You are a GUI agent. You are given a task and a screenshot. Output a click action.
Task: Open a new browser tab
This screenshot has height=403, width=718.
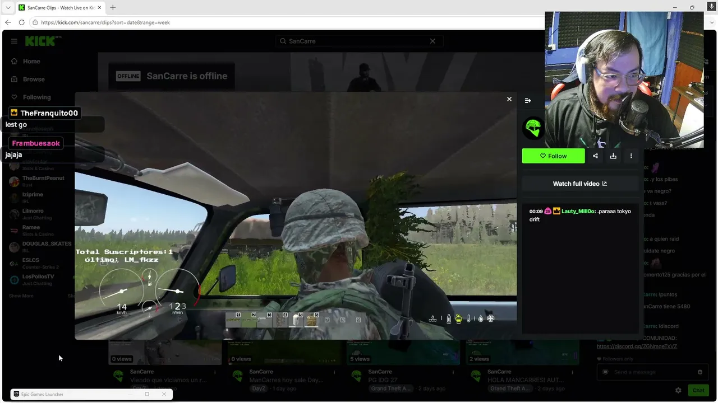click(113, 8)
